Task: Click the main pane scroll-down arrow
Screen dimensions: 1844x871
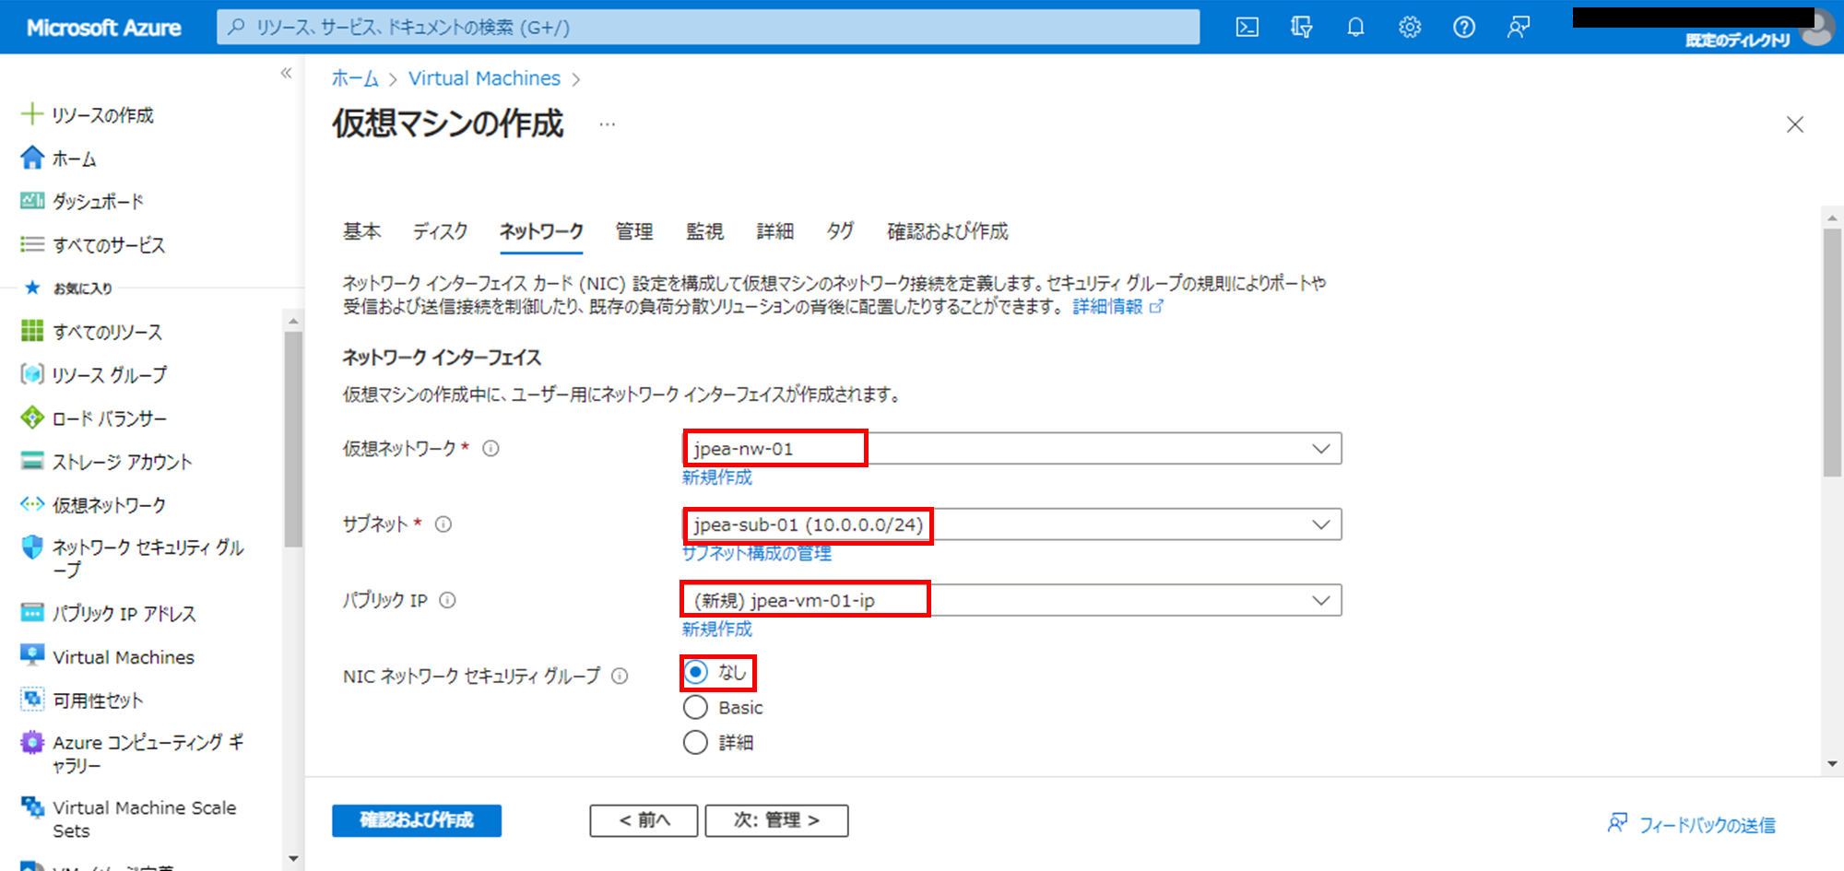Action: click(1832, 764)
